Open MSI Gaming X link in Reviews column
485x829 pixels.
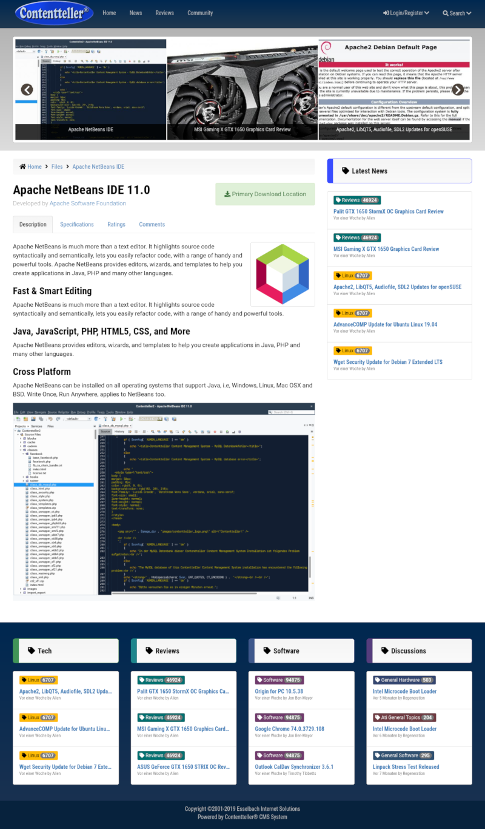tap(183, 729)
